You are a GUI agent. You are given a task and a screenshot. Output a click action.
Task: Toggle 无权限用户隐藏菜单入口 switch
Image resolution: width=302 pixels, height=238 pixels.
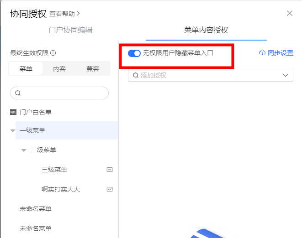[x=134, y=53]
